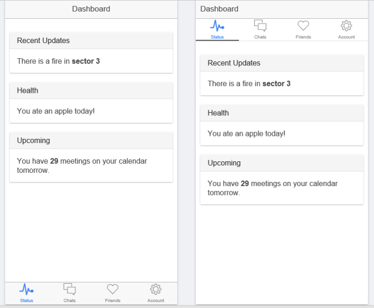
Task: Select the Health card header in top-tab layout
Action: pos(282,113)
